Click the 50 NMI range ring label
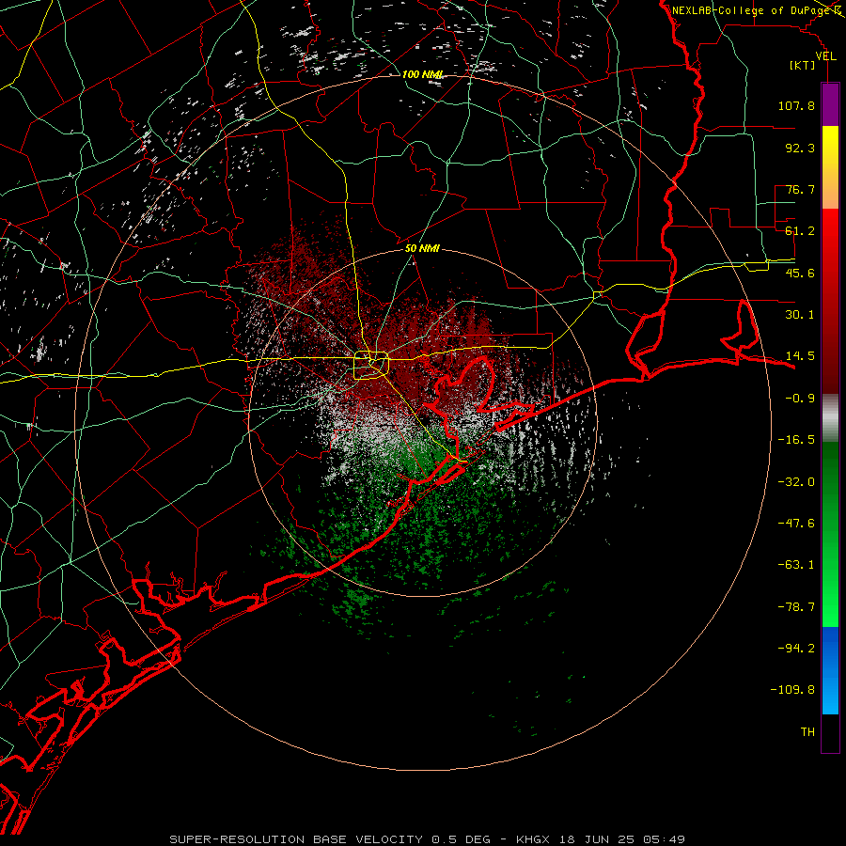This screenshot has width=846, height=846. point(422,249)
